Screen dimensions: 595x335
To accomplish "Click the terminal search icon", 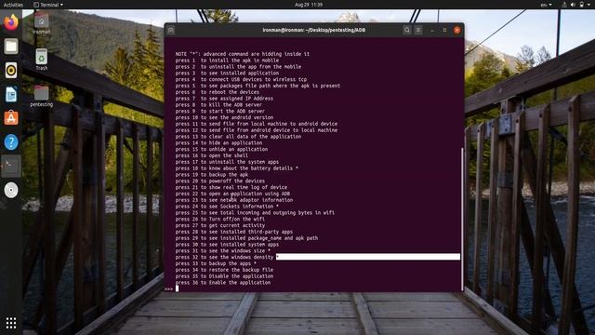I will tap(407, 30).
